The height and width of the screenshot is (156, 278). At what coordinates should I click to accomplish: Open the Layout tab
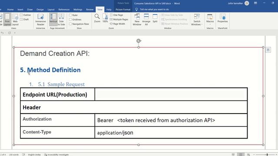click(51, 10)
